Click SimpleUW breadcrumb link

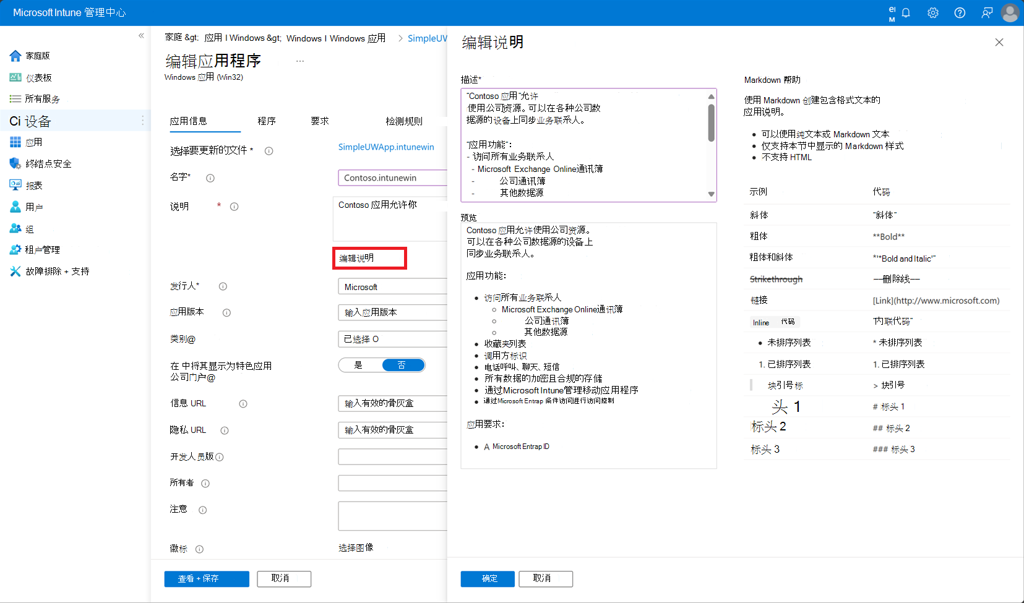(427, 38)
